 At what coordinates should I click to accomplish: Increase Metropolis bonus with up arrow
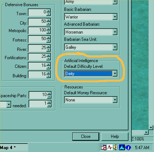[49, 29]
